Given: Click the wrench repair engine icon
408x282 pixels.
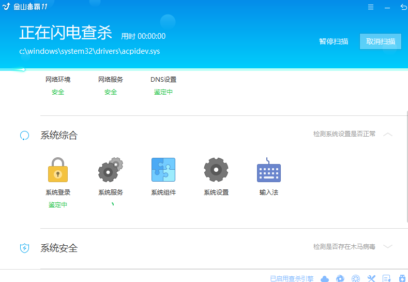Looking at the screenshot, I should click(x=371, y=278).
